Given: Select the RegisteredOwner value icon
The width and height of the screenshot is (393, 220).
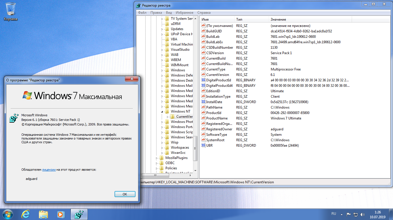Looking at the screenshot, I should tap(203, 129).
